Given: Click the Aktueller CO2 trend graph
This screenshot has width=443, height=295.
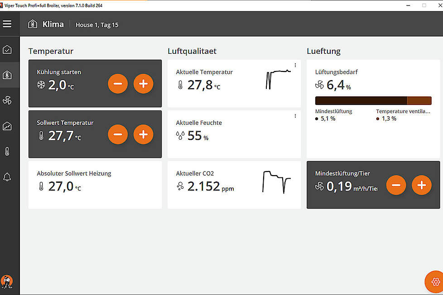Looking at the screenshot, I should tap(276, 182).
